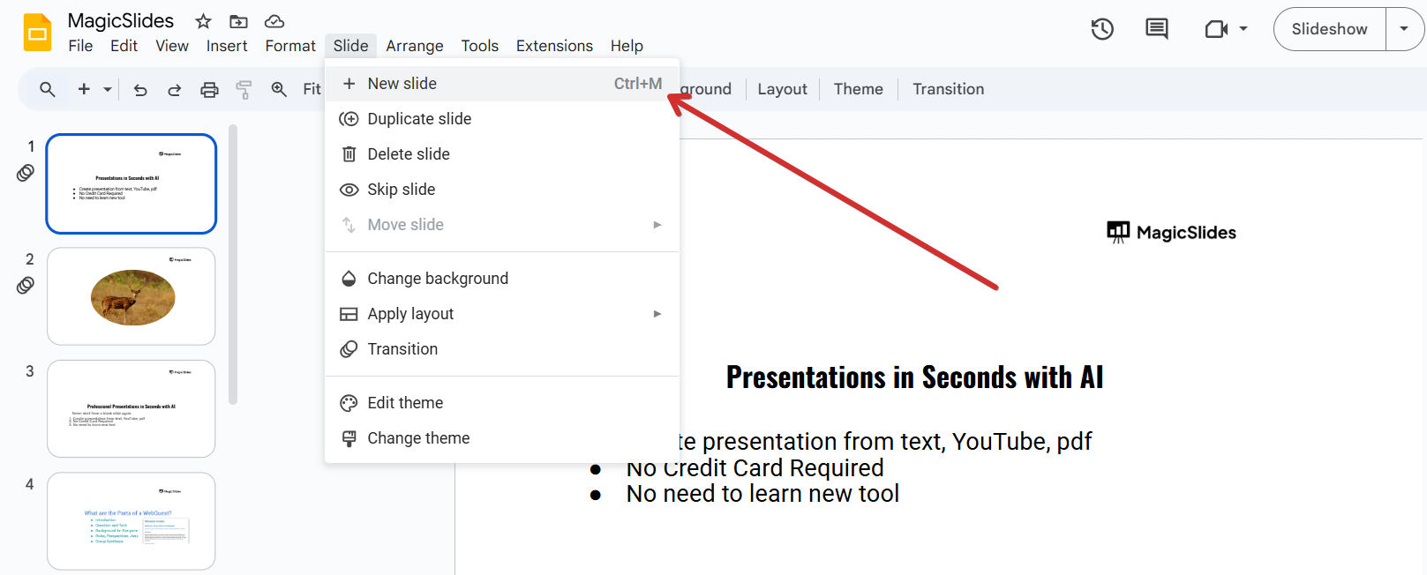Open the Extensions menu
The width and height of the screenshot is (1427, 575).
[554, 46]
